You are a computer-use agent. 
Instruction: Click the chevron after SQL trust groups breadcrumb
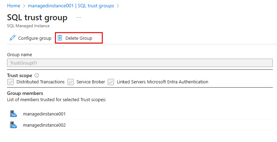[118, 6]
